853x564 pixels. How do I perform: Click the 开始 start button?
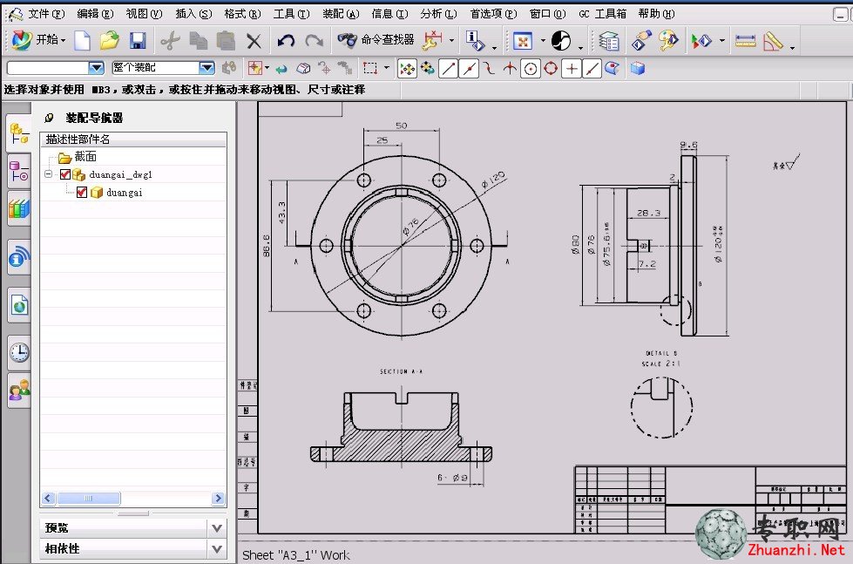[38, 40]
